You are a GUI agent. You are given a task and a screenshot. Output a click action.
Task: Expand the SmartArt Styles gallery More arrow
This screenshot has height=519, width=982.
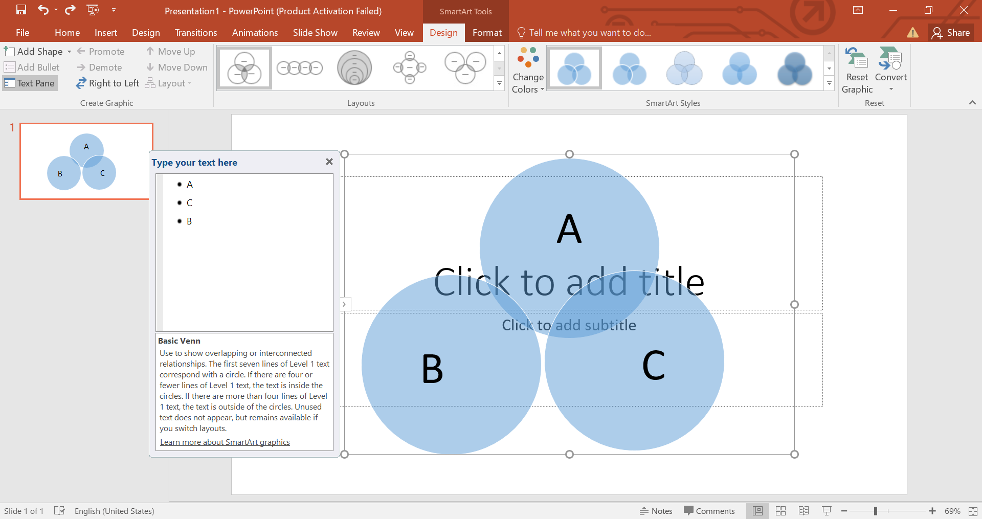click(830, 83)
